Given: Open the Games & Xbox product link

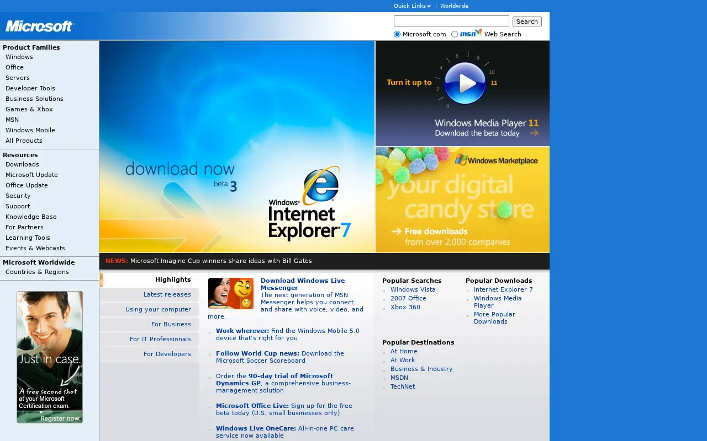Looking at the screenshot, I should (x=29, y=109).
